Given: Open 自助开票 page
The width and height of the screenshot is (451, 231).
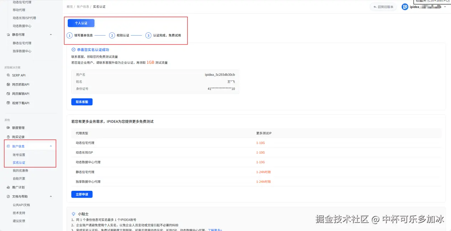Looking at the screenshot, I should pos(19,179).
